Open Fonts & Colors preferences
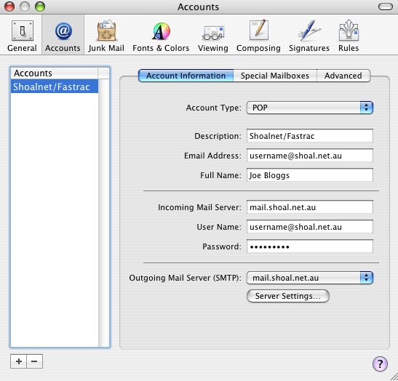The height and width of the screenshot is (381, 398). pyautogui.click(x=161, y=36)
